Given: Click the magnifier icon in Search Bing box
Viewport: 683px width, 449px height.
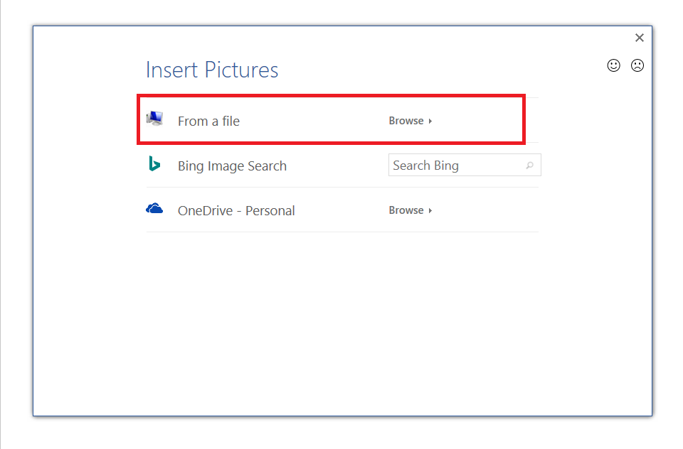Looking at the screenshot, I should coord(529,166).
